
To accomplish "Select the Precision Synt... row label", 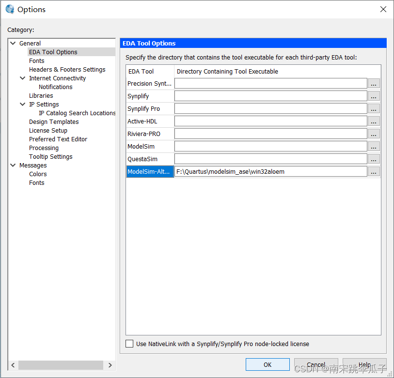I will 150,83.
